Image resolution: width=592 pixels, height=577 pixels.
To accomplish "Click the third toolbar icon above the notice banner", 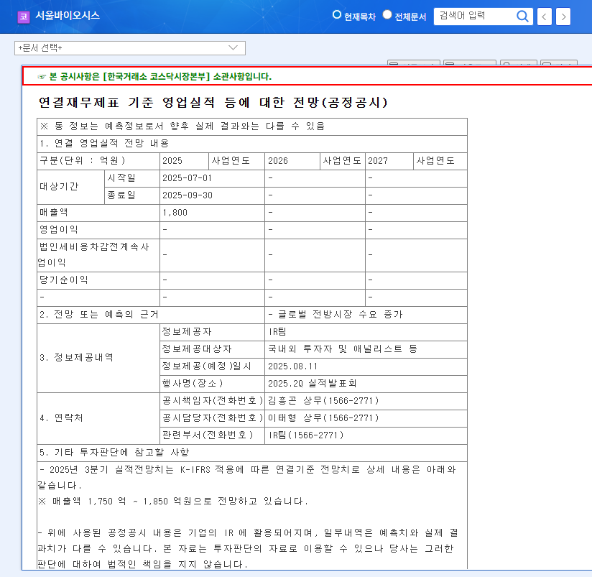I will click(519, 63).
